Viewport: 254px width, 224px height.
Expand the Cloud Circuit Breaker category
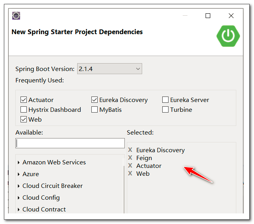click(x=19, y=186)
